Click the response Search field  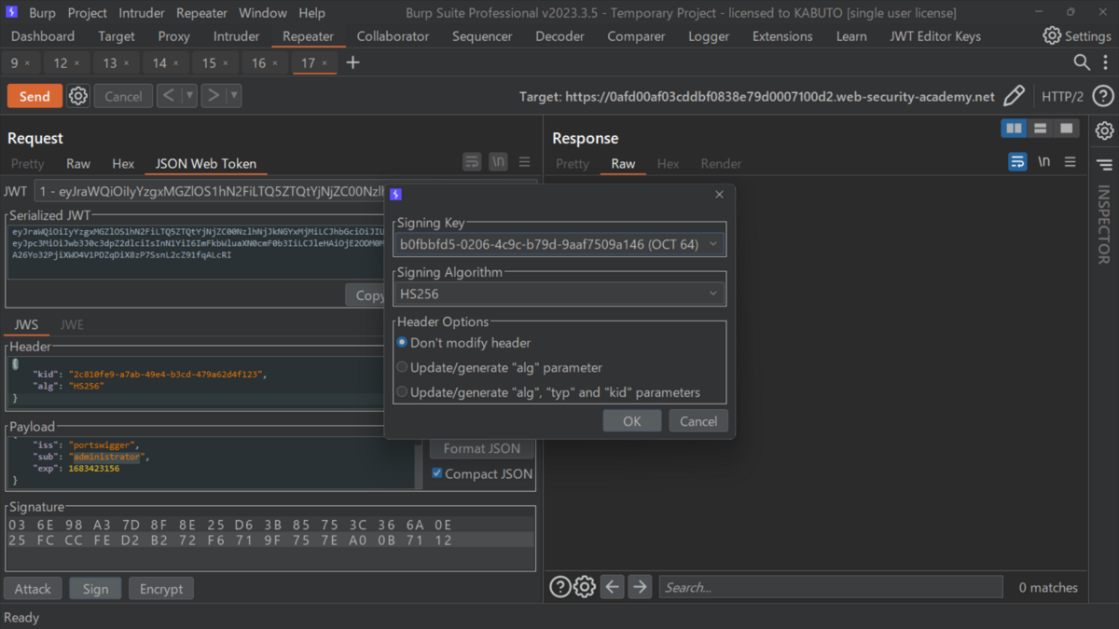pyautogui.click(x=831, y=587)
